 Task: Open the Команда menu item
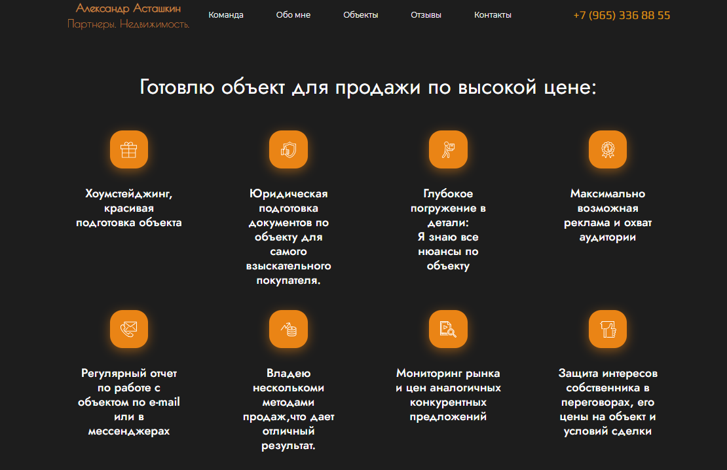(225, 14)
